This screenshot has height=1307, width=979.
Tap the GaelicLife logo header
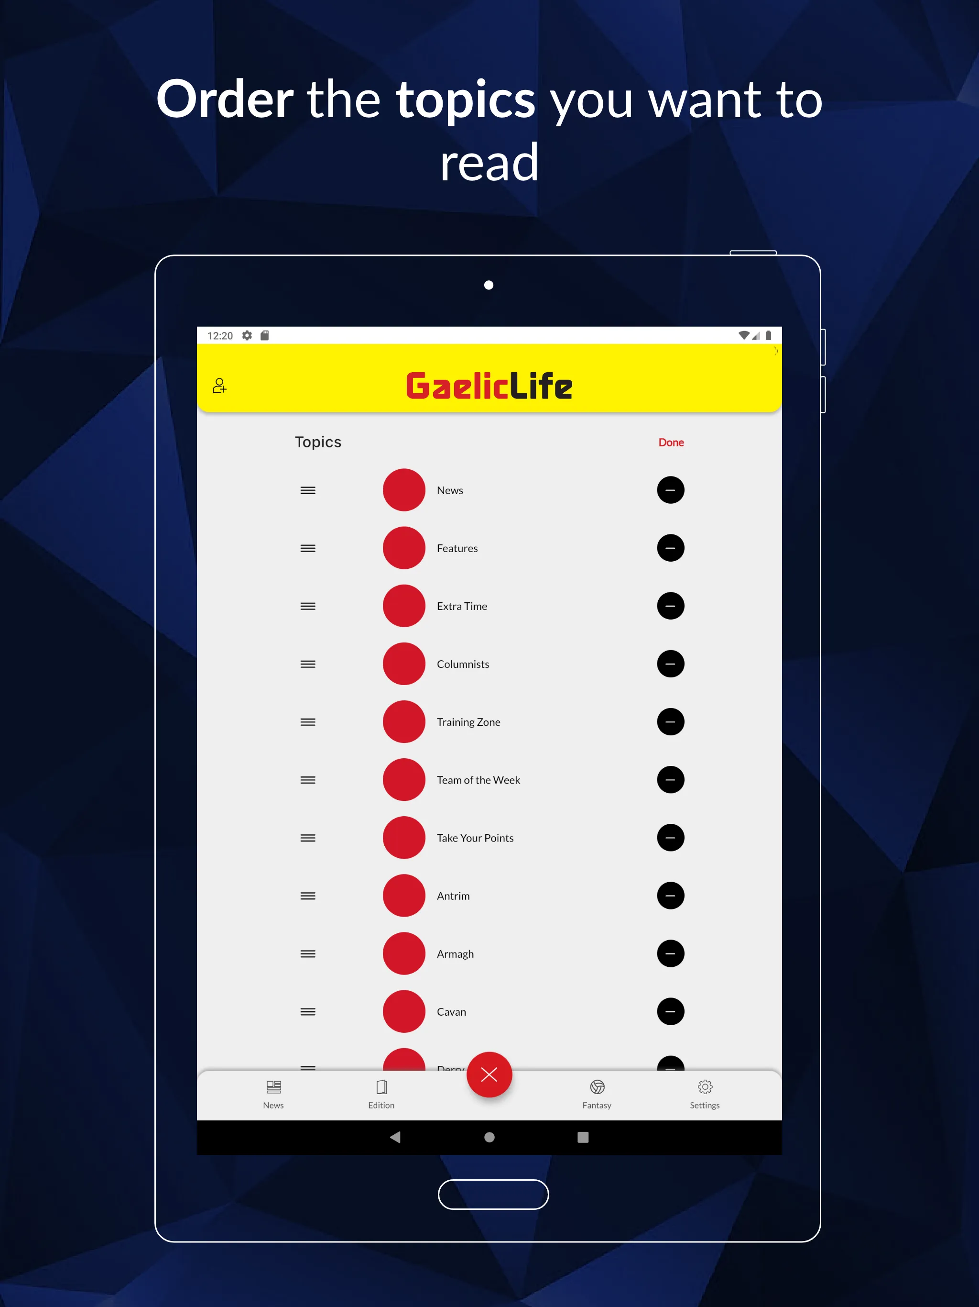pyautogui.click(x=490, y=385)
